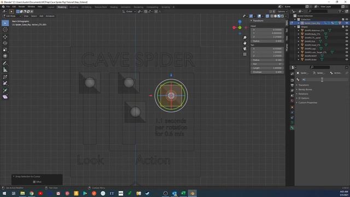Image resolution: width=350 pixels, height=197 pixels.
Task: Expand the Transform section in Bone properties
Action: 304,85
